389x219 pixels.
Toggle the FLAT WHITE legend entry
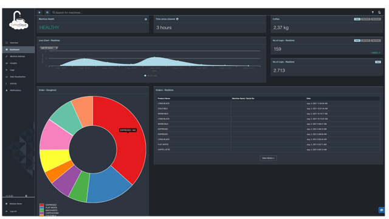pyautogui.click(x=49, y=207)
